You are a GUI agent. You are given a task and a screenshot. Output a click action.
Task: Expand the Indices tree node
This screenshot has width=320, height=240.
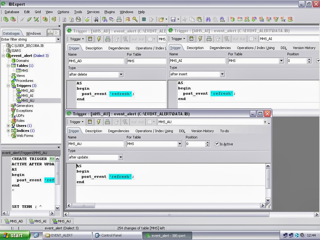coord(8,131)
